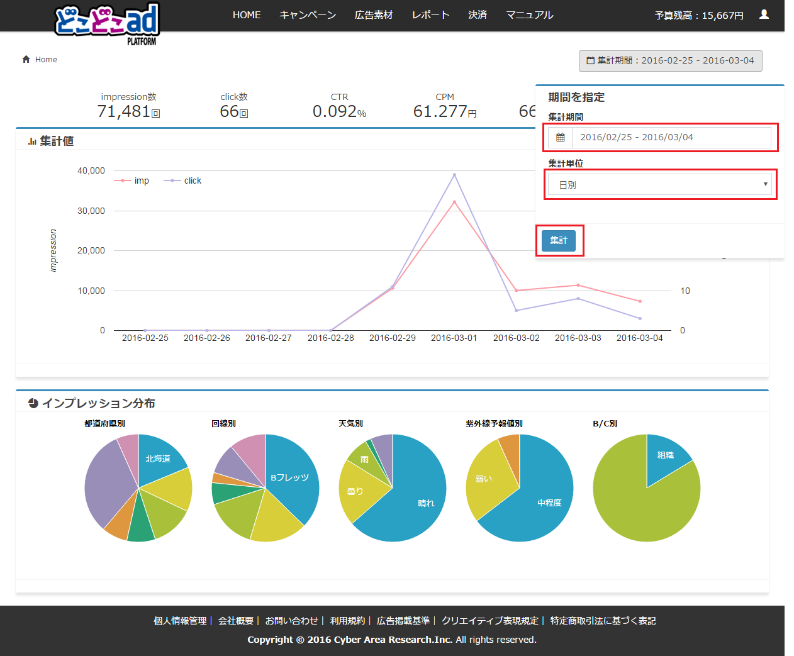
Task: Toggle the imp series in chart legend
Action: pyautogui.click(x=132, y=181)
